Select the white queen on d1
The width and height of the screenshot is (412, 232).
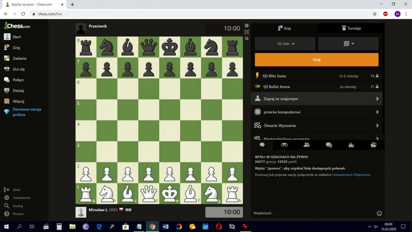149,194
